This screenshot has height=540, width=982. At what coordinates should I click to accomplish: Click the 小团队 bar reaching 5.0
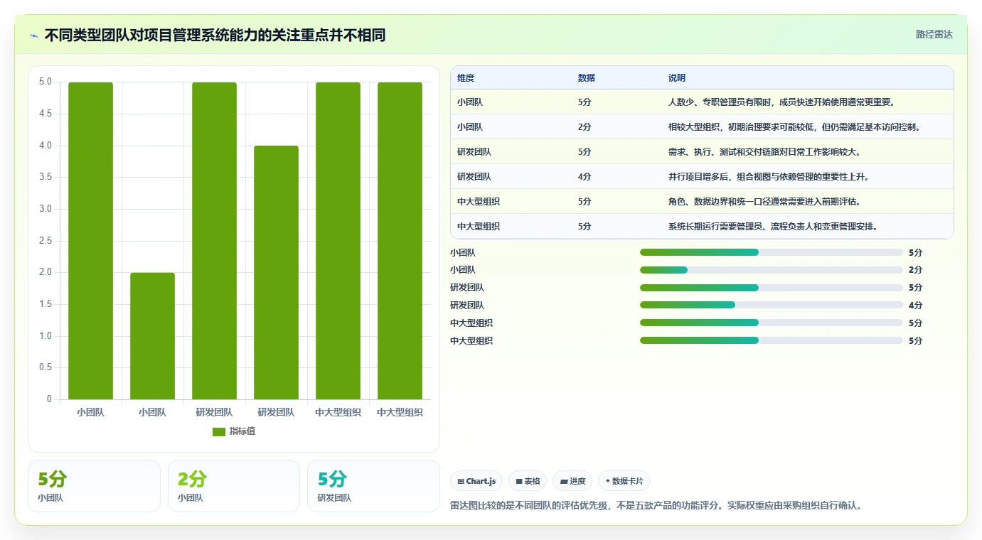(x=91, y=241)
